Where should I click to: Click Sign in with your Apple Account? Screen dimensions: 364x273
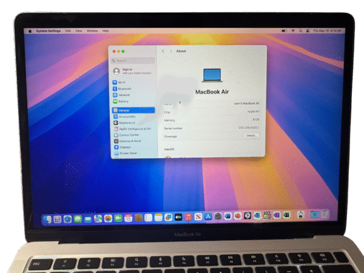pos(132,71)
